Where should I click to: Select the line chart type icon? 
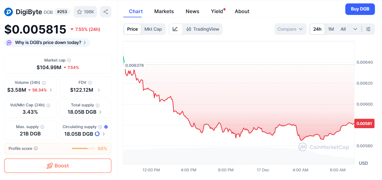coord(176,29)
